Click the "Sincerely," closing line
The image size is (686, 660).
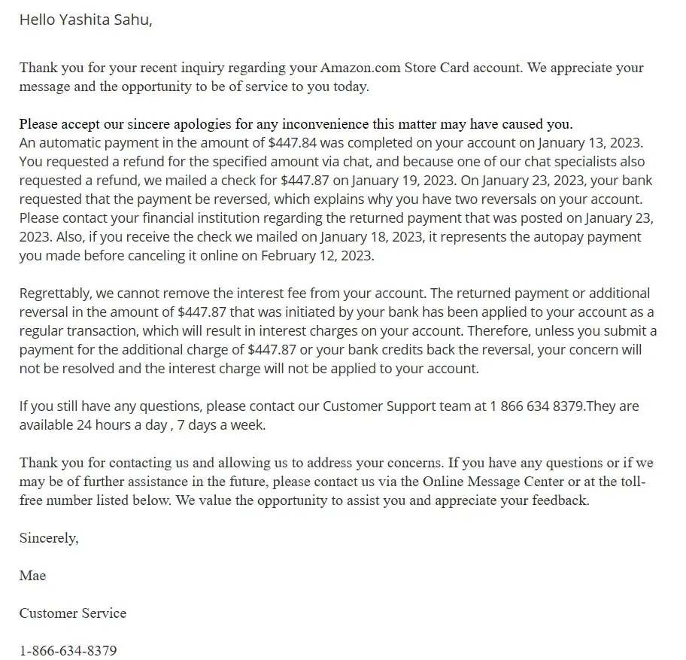49,538
